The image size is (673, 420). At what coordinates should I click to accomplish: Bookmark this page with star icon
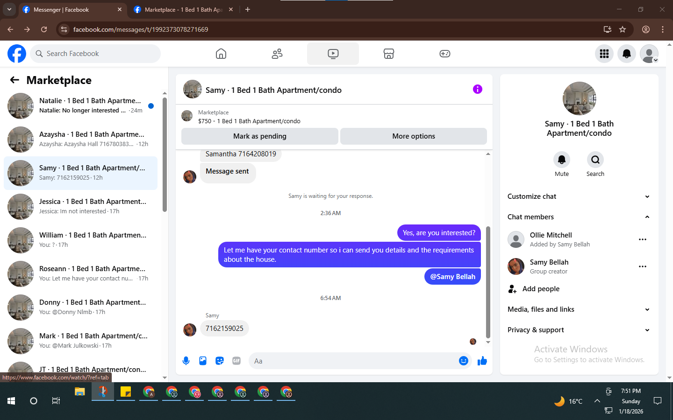623,29
